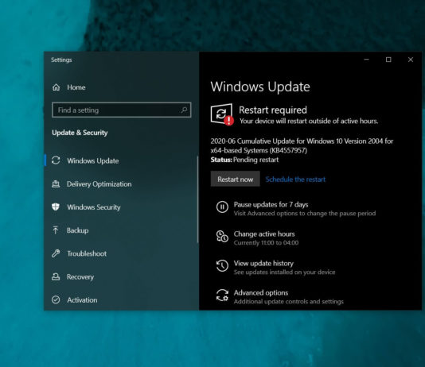The height and width of the screenshot is (367, 425).
Task: Click the Update & Security heading
Action: tap(80, 133)
